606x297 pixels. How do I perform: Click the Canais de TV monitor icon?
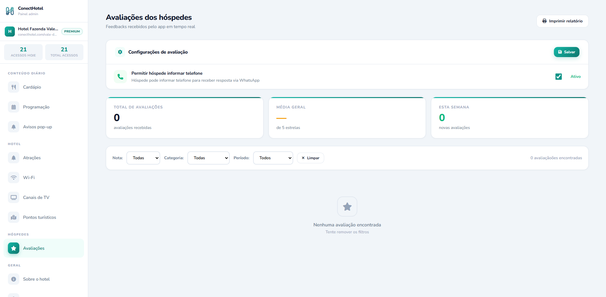14,197
